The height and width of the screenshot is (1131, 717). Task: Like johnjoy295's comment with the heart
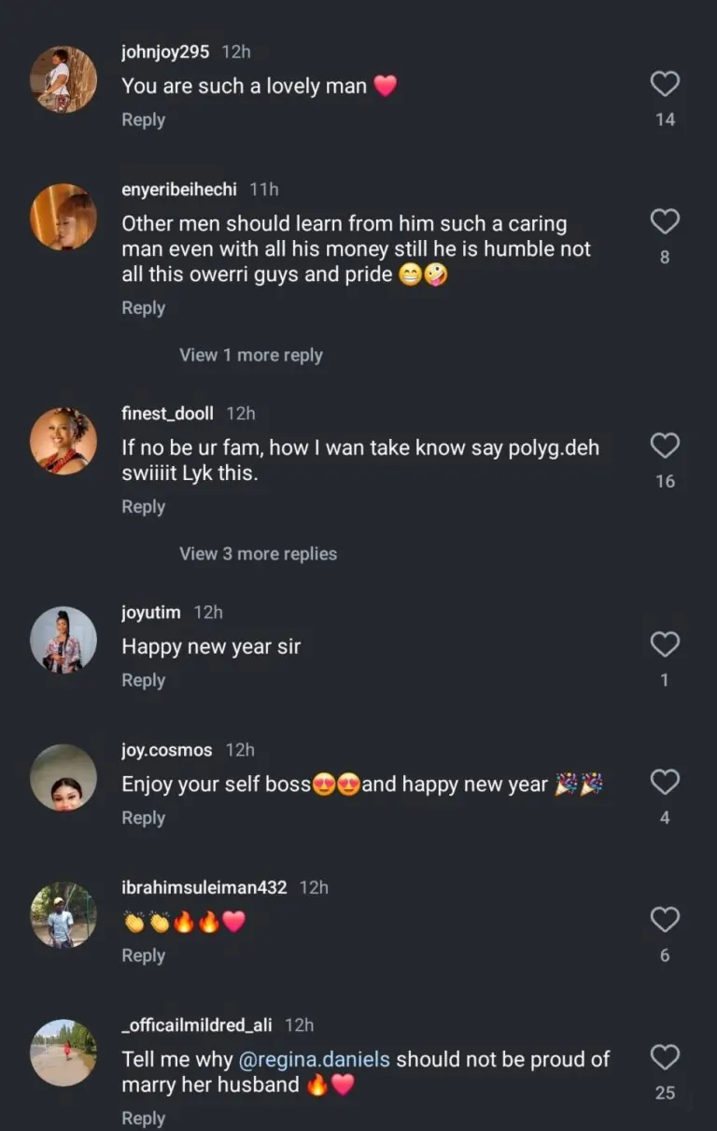point(665,85)
